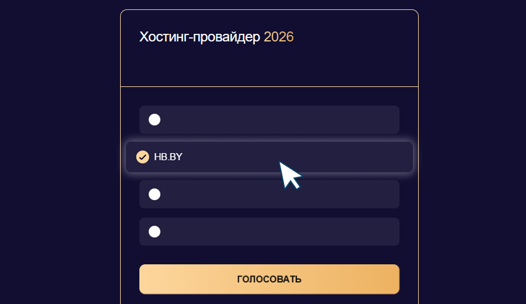526x304 pixels.
Task: Click the empty option row above HB.BY
Action: 269,120
